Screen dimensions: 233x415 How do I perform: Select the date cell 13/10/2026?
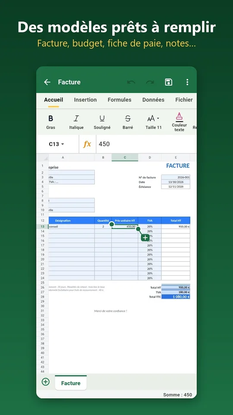(176, 182)
